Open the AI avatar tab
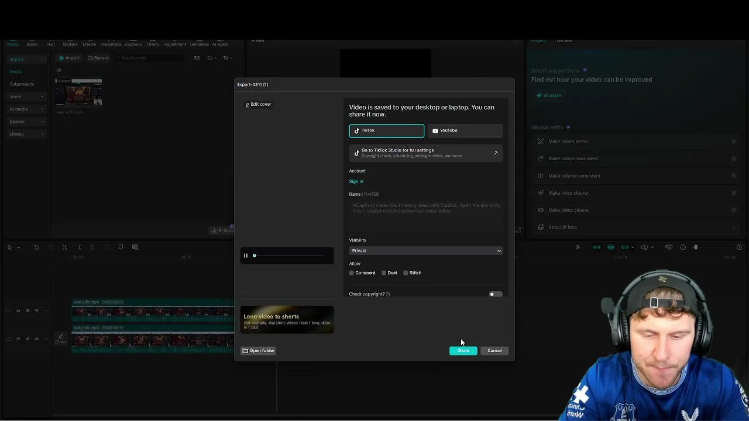The image size is (749, 421). tap(220, 44)
